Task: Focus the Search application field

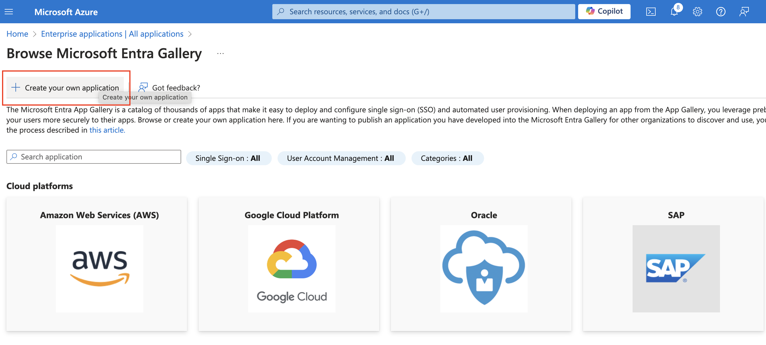Action: [x=94, y=157]
